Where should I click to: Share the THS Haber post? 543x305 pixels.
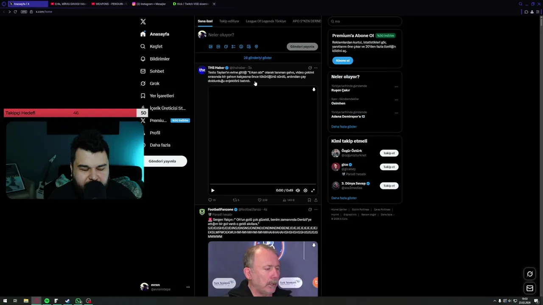[x=316, y=200]
